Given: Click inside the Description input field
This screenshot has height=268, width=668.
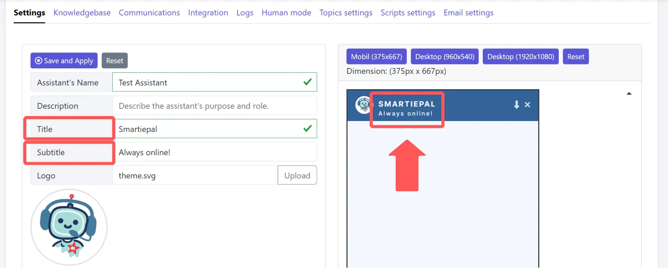Looking at the screenshot, I should pyautogui.click(x=214, y=106).
